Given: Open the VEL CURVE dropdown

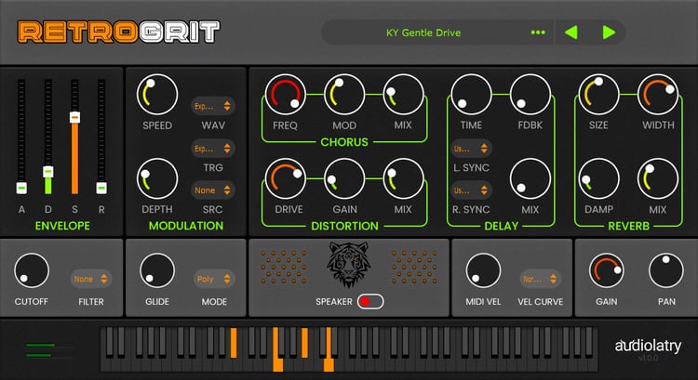Looking at the screenshot, I should (540, 279).
